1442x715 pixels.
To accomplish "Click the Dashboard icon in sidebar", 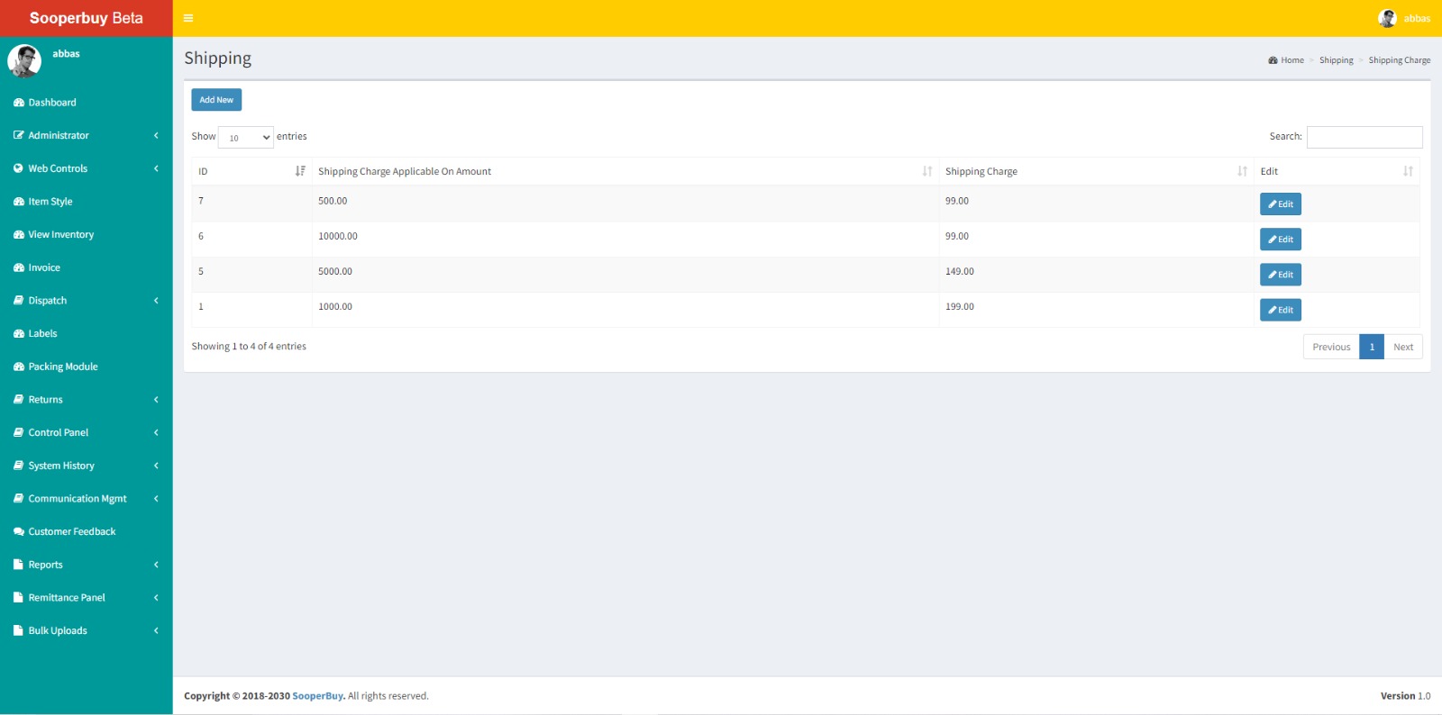I will click(18, 103).
